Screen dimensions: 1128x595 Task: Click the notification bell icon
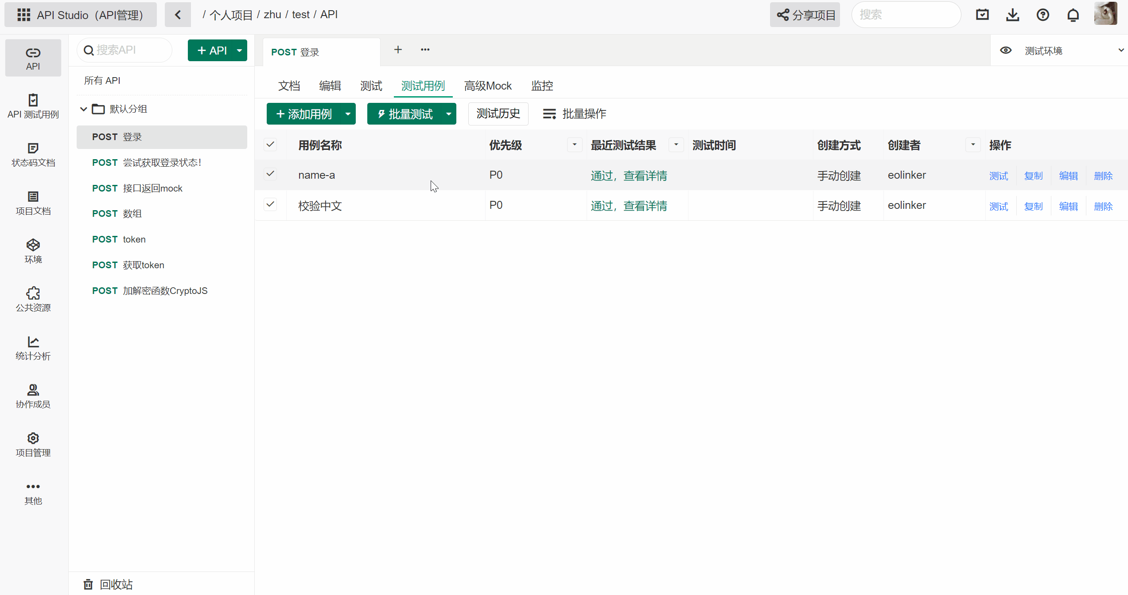1073,15
